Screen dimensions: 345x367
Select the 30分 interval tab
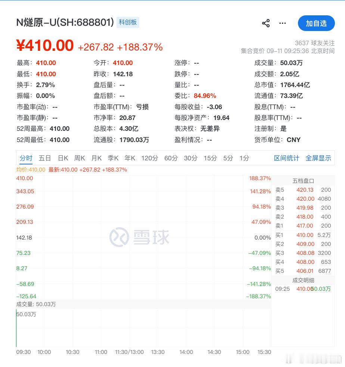(x=191, y=158)
